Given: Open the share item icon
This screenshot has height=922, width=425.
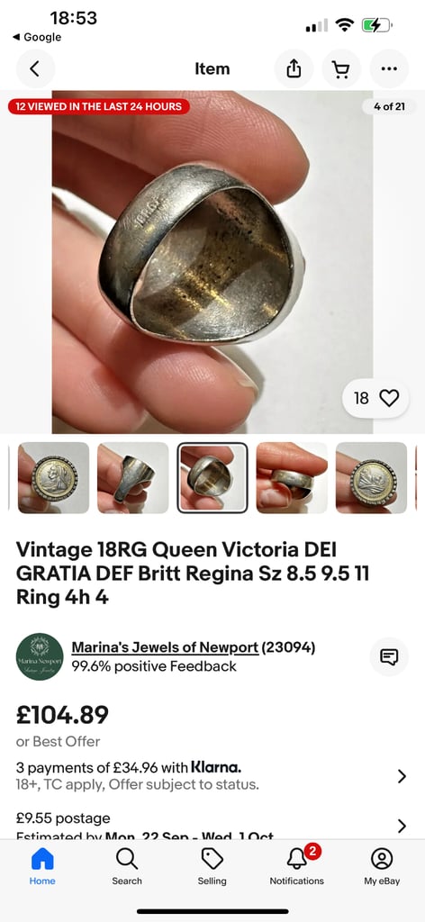Looking at the screenshot, I should (x=294, y=68).
